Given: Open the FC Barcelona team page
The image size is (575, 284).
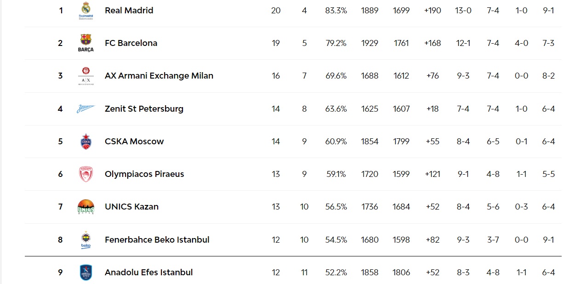Looking at the screenshot, I should click(131, 43).
